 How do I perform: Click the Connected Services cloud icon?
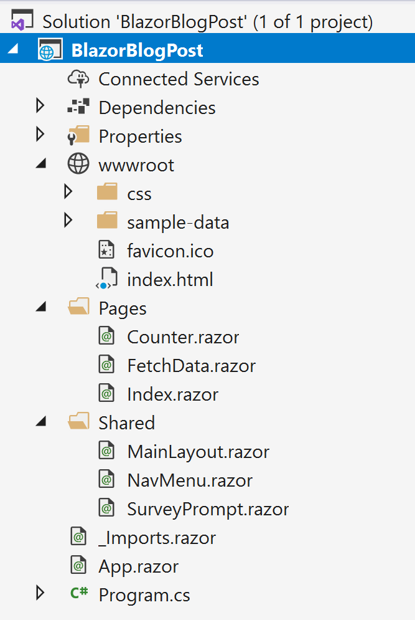click(78, 79)
